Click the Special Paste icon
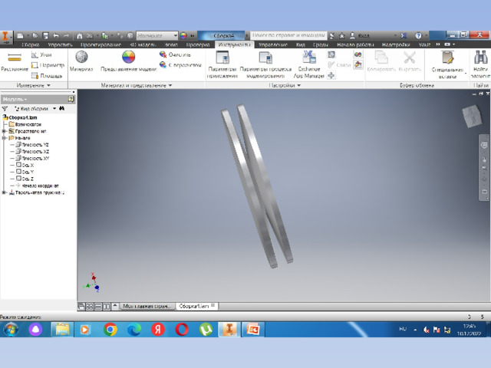The height and width of the screenshot is (368, 491). coord(447,61)
